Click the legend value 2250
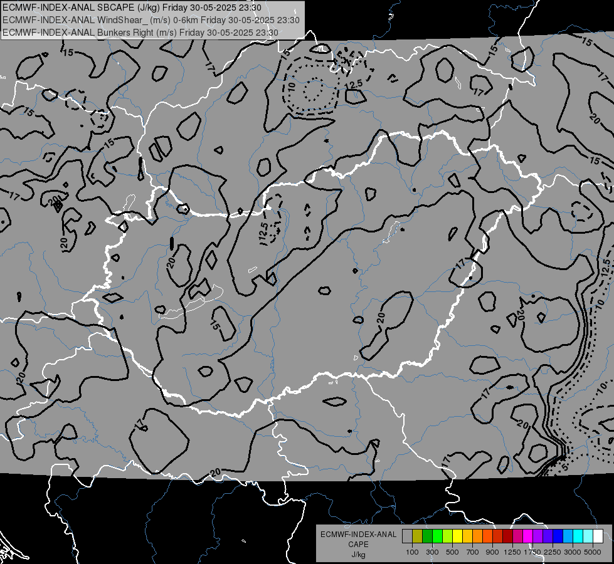This screenshot has width=614, height=564. 553,552
